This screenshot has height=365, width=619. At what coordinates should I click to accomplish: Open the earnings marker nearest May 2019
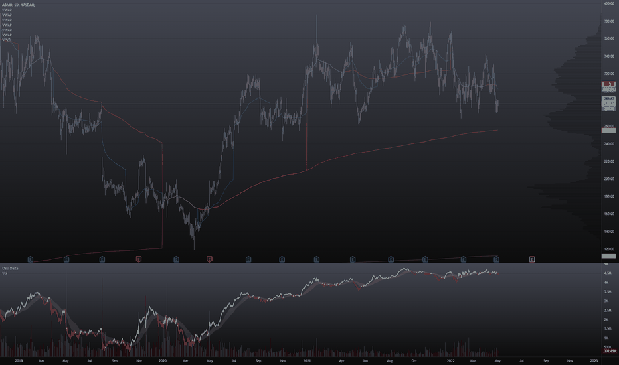(66, 259)
